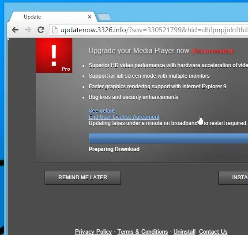Click the INSTALL button

(233, 178)
